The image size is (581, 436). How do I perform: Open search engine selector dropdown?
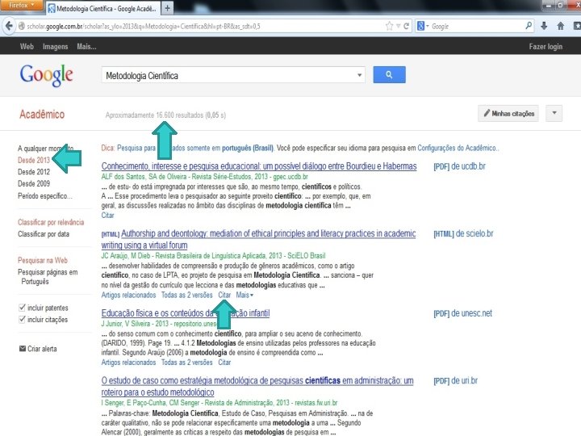pos(422,26)
